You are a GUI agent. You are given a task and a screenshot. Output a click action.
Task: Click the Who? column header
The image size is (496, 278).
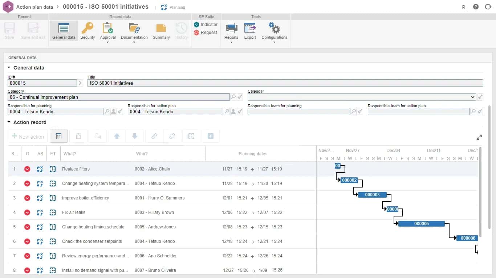click(x=169, y=153)
